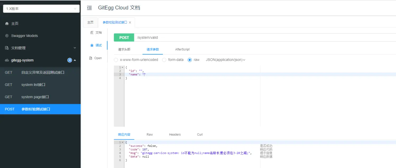Open GET system list接口
The width and height of the screenshot is (396, 168).
coord(40,85)
